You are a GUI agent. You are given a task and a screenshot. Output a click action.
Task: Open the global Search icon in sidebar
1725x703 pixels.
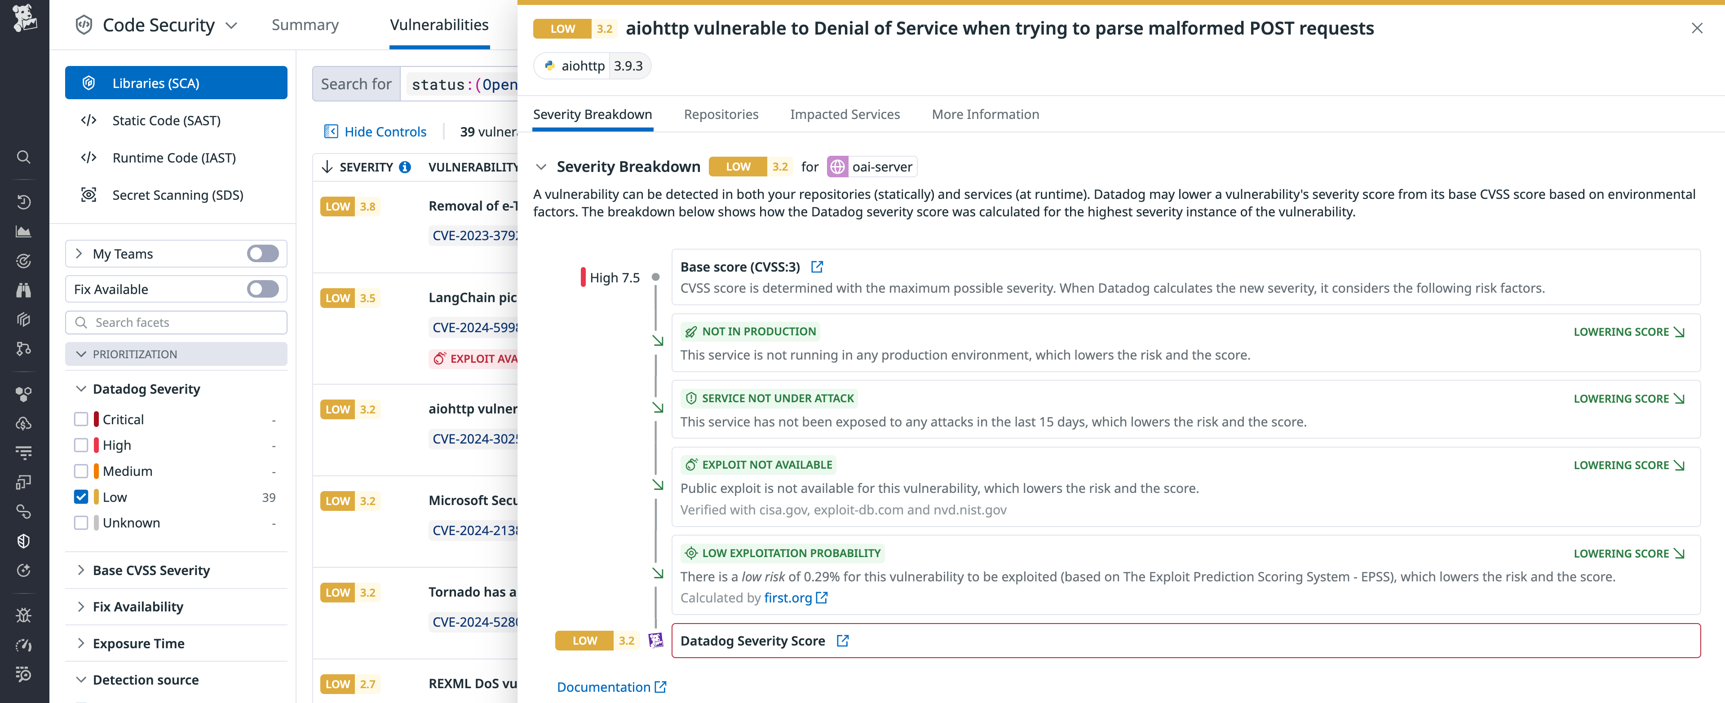24,157
